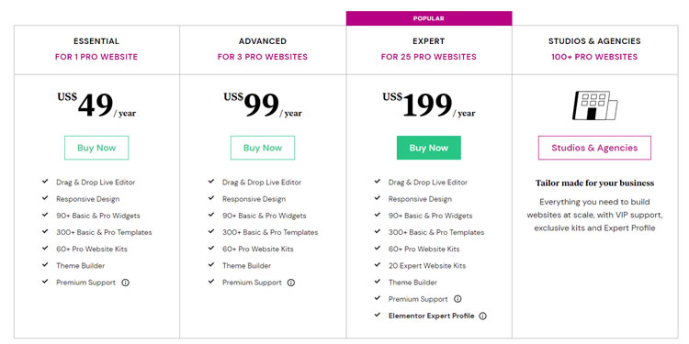The image size is (689, 344).
Task: Click the Popular banner above Expert
Action: [429, 18]
